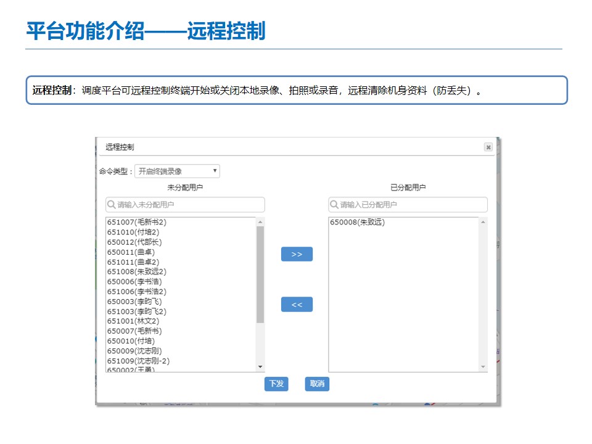Click the unassigned list scroll-down arrow

tap(260, 367)
